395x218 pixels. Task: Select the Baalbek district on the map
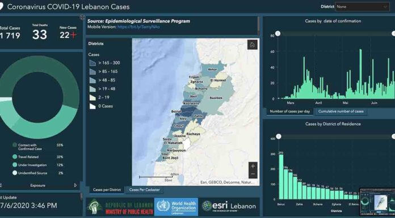coord(216,98)
